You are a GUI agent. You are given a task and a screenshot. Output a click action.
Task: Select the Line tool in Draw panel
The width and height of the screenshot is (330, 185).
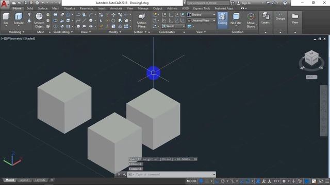click(84, 21)
